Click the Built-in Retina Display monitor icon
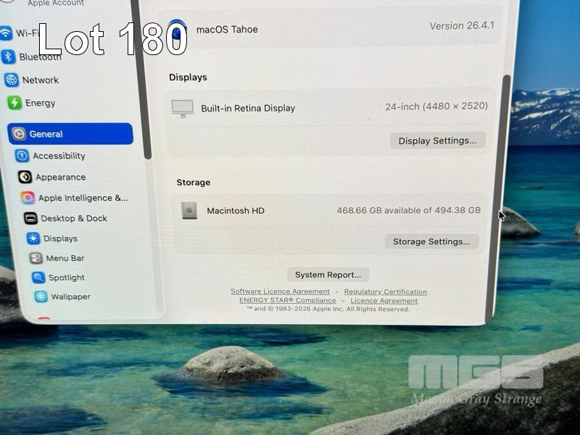This screenshot has height=435, width=580. 183,108
